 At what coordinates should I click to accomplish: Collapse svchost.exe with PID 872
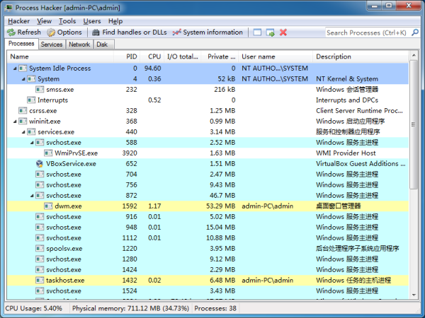[31, 196]
